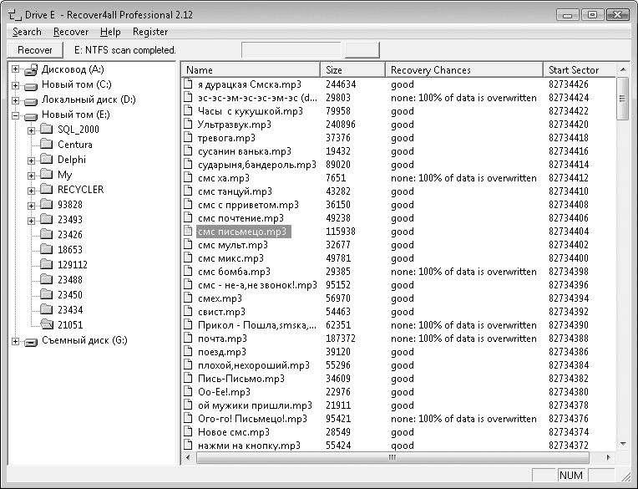The width and height of the screenshot is (638, 489).
Task: Click the Centura folder icon
Action: (47, 144)
